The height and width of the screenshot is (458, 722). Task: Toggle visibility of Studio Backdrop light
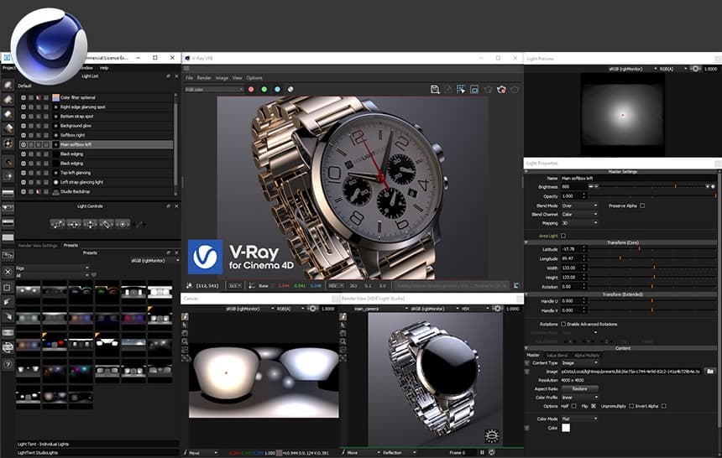tap(23, 191)
